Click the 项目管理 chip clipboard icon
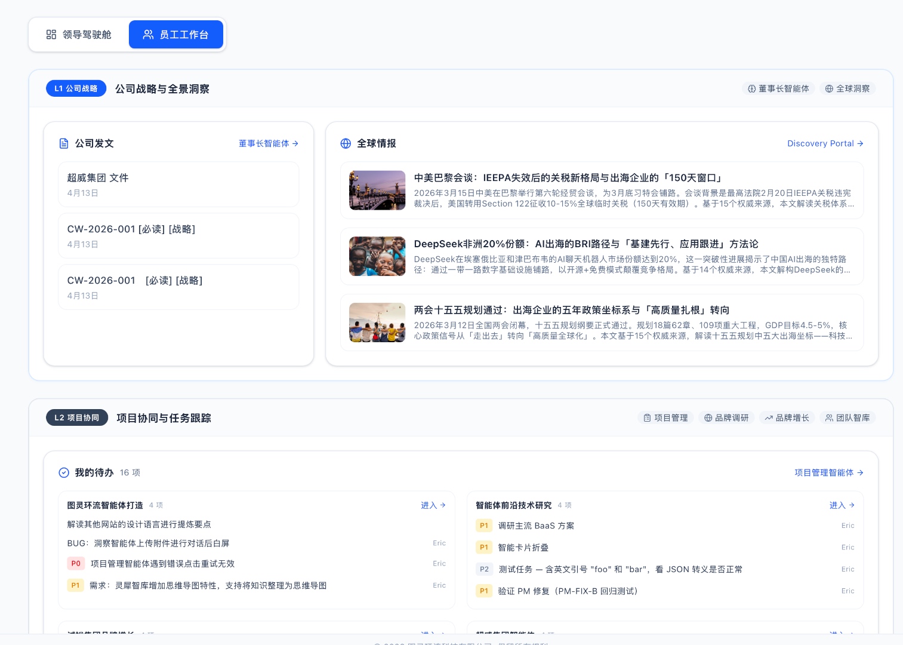This screenshot has width=903, height=645. click(x=648, y=418)
